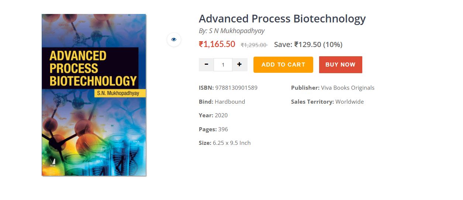Select the ₹1,165.50 discounted price

217,44
